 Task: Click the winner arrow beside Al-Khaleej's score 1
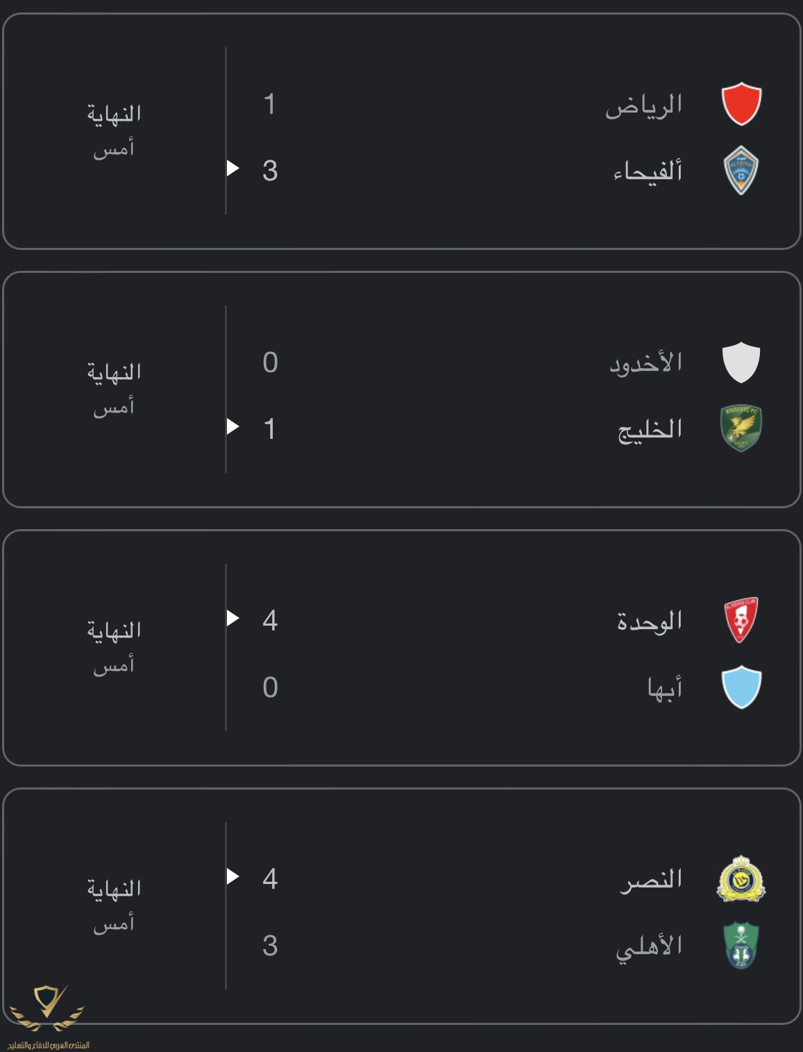tap(233, 426)
